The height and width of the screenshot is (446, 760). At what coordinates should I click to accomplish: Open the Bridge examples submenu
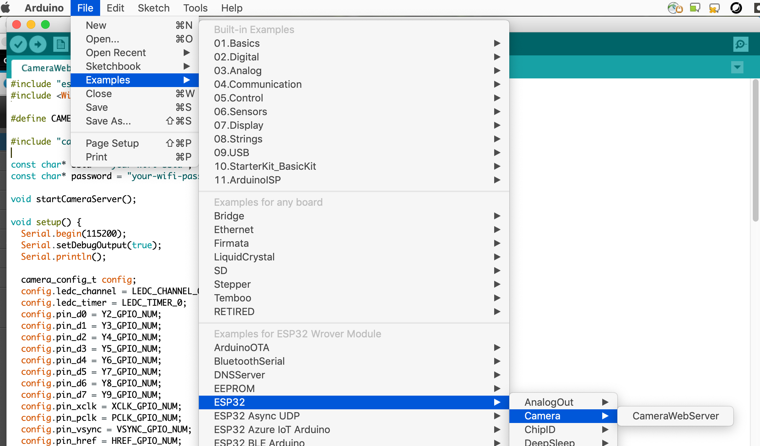(354, 216)
